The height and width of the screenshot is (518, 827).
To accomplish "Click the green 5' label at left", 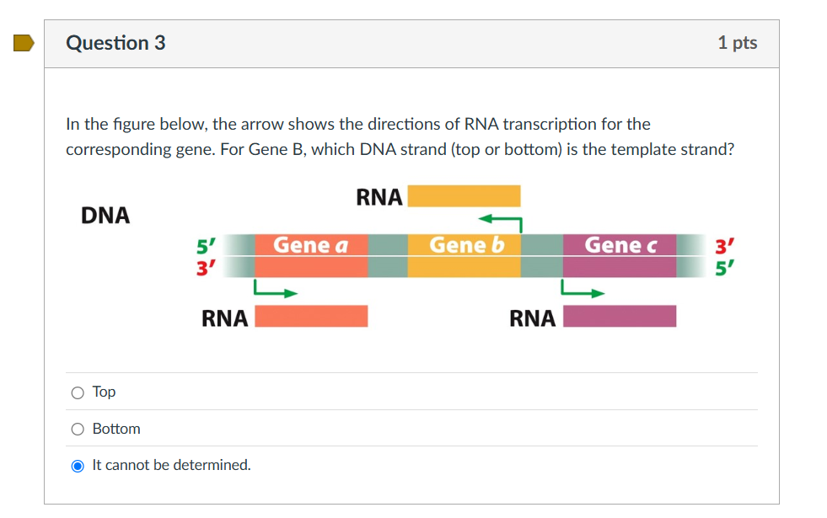I will click(206, 246).
